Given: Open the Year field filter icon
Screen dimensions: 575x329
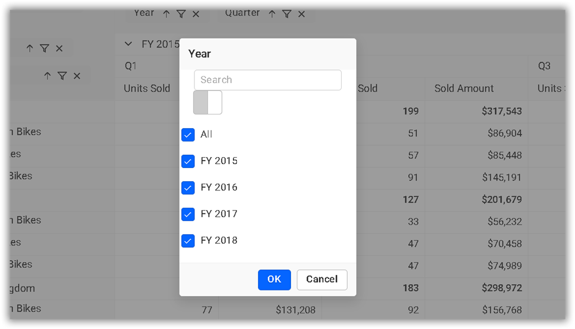Looking at the screenshot, I should [181, 14].
